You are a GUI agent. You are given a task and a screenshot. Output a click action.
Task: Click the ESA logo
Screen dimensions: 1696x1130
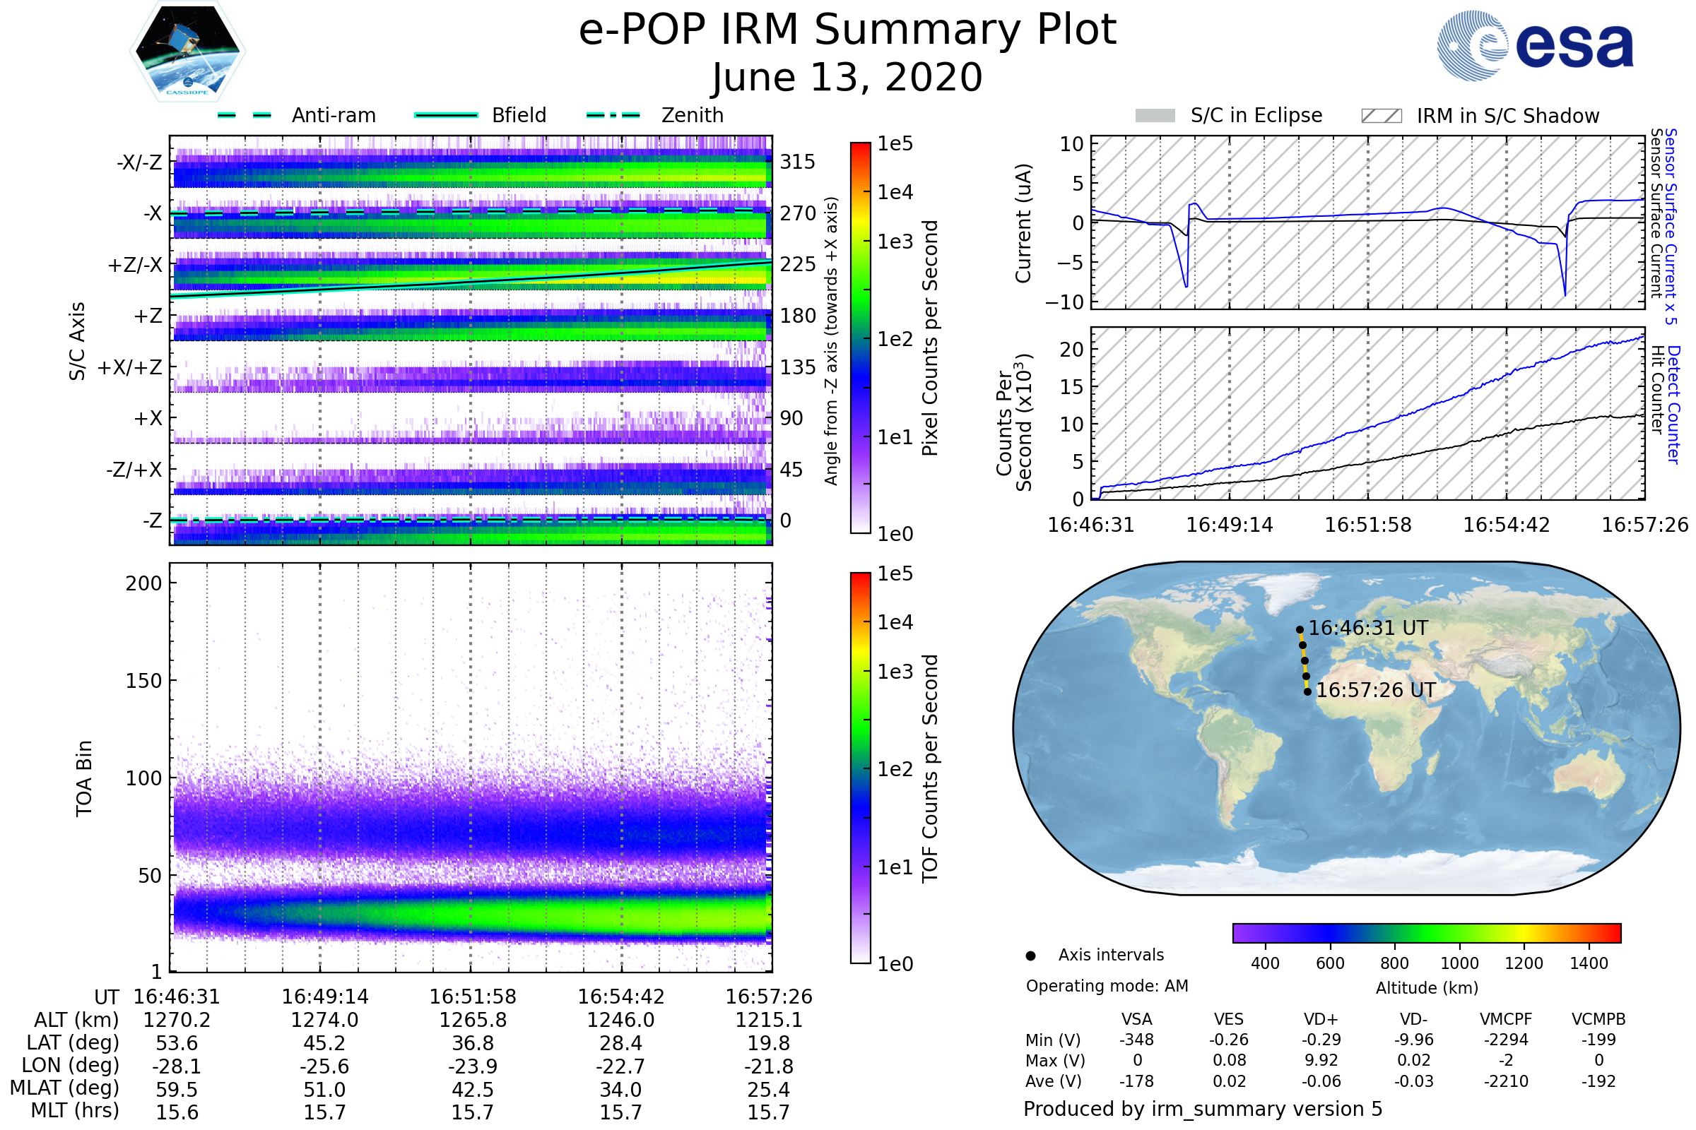[x=1536, y=45]
